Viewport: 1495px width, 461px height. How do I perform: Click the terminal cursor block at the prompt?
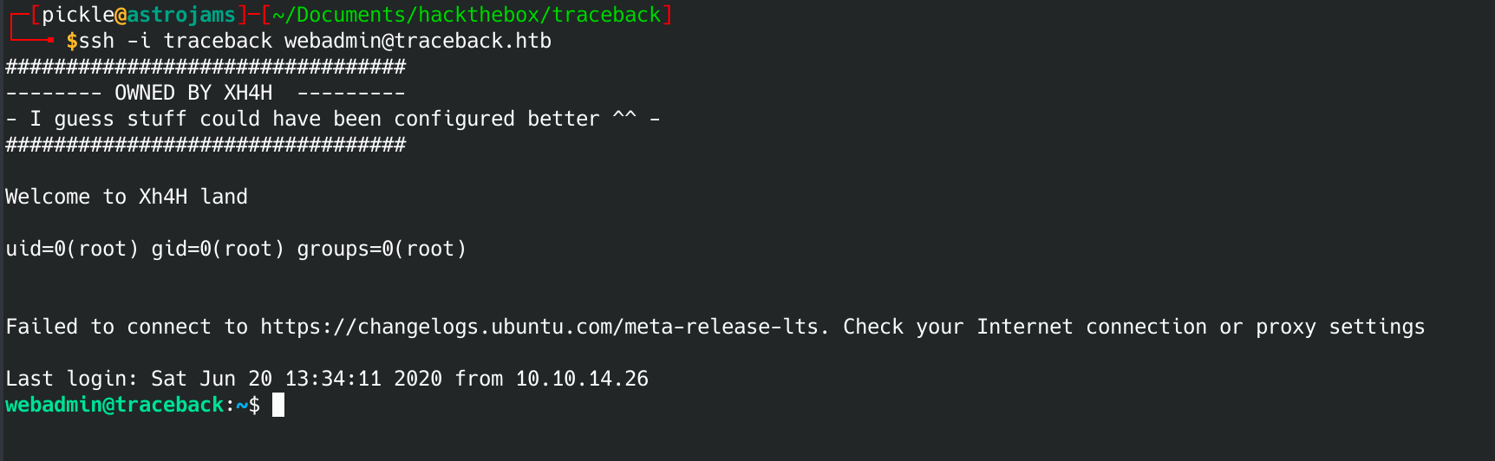pyautogui.click(x=278, y=405)
